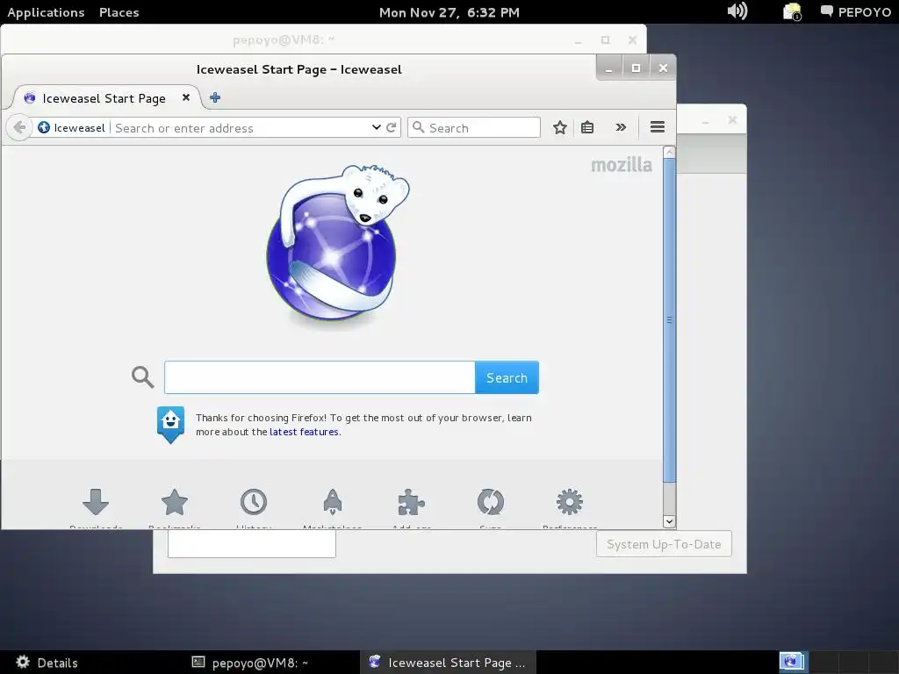Click the Iceweasel globe identity icon

point(44,127)
